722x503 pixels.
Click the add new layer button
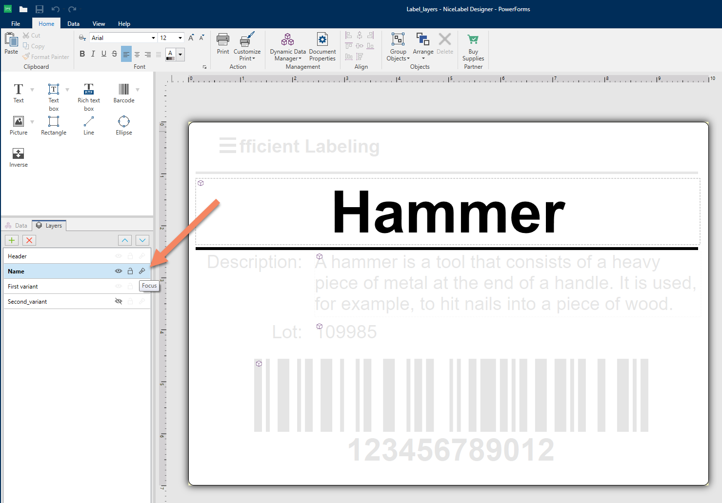pyautogui.click(x=12, y=240)
